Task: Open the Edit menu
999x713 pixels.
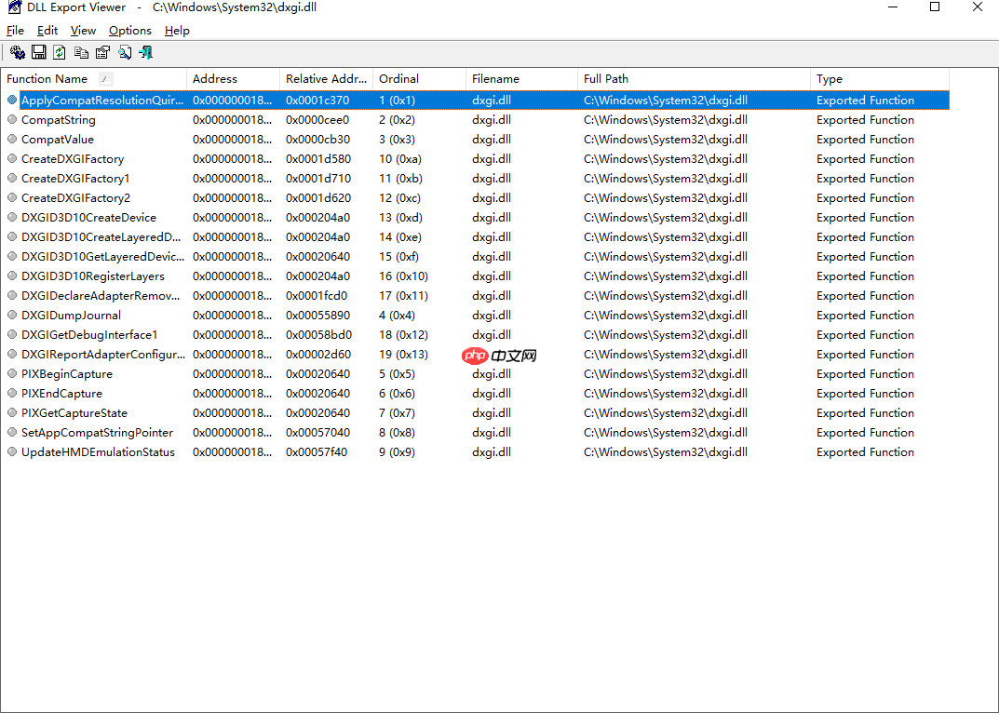Action: tap(47, 31)
